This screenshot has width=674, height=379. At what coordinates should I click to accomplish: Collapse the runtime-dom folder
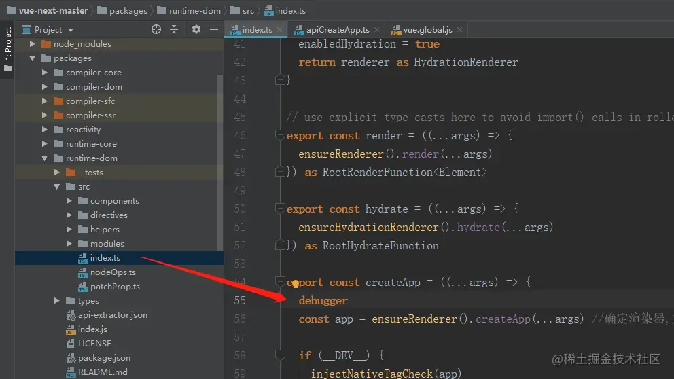[x=44, y=158]
